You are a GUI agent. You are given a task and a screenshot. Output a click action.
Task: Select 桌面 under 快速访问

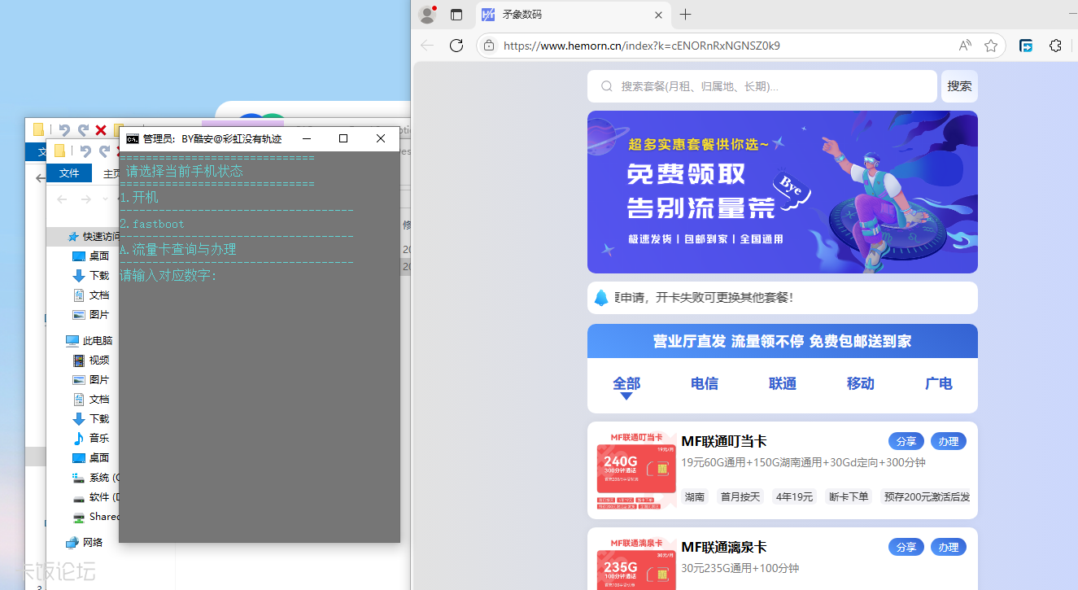click(90, 256)
